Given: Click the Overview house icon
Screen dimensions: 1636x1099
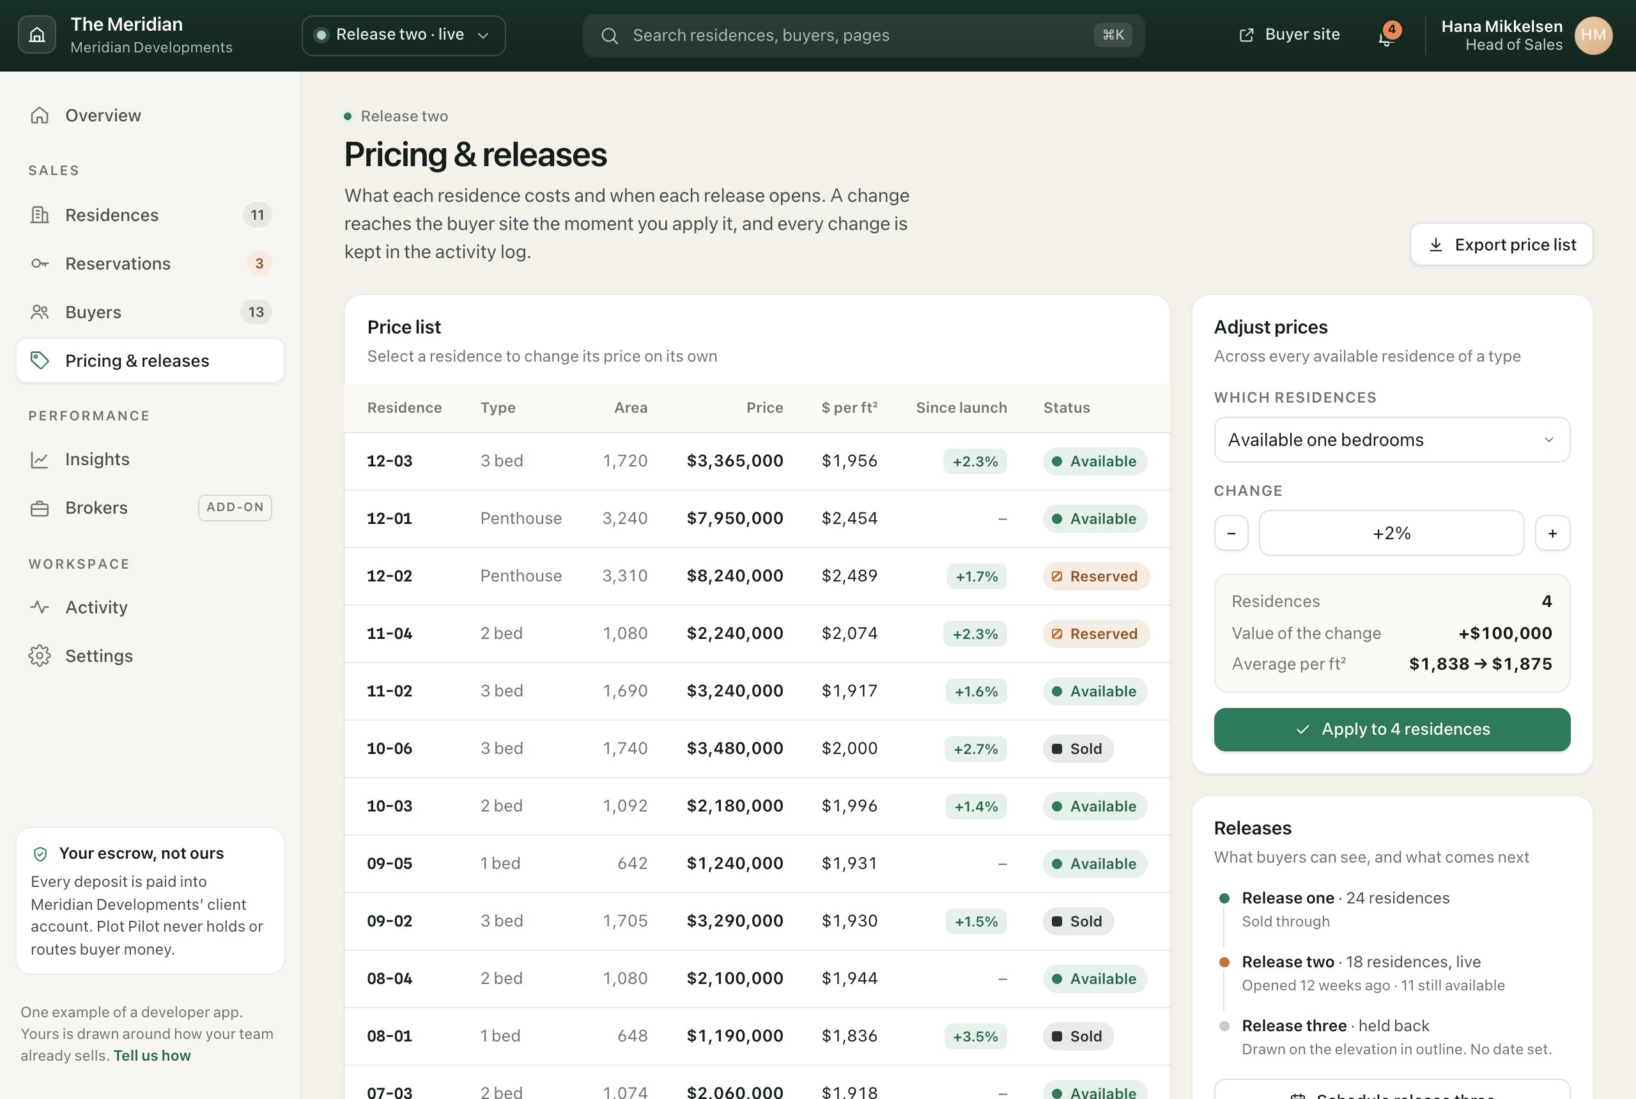Looking at the screenshot, I should pos(40,115).
